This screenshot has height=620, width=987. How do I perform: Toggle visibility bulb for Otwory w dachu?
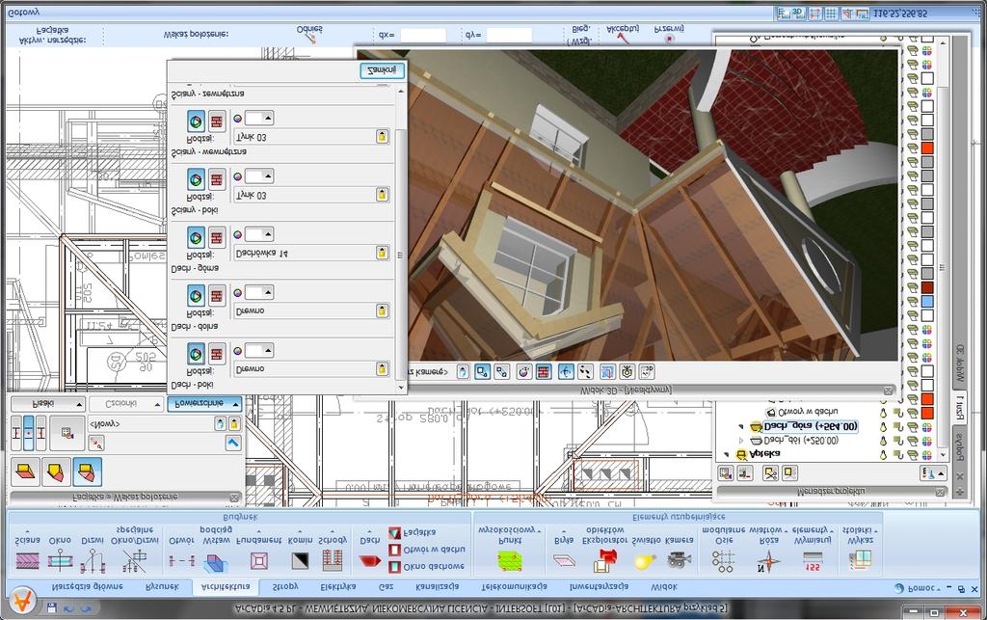point(883,413)
